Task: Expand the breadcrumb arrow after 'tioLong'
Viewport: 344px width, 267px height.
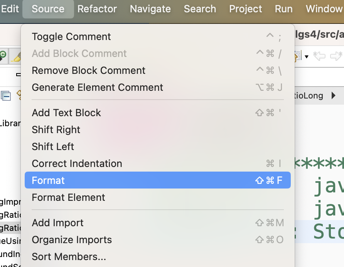Action: (x=334, y=95)
